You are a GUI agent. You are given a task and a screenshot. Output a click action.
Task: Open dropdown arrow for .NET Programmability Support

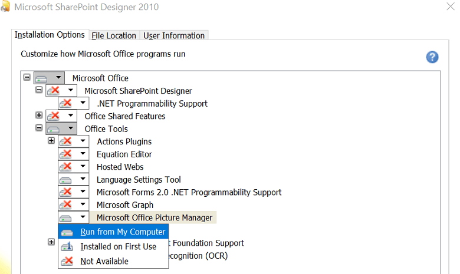click(x=83, y=104)
